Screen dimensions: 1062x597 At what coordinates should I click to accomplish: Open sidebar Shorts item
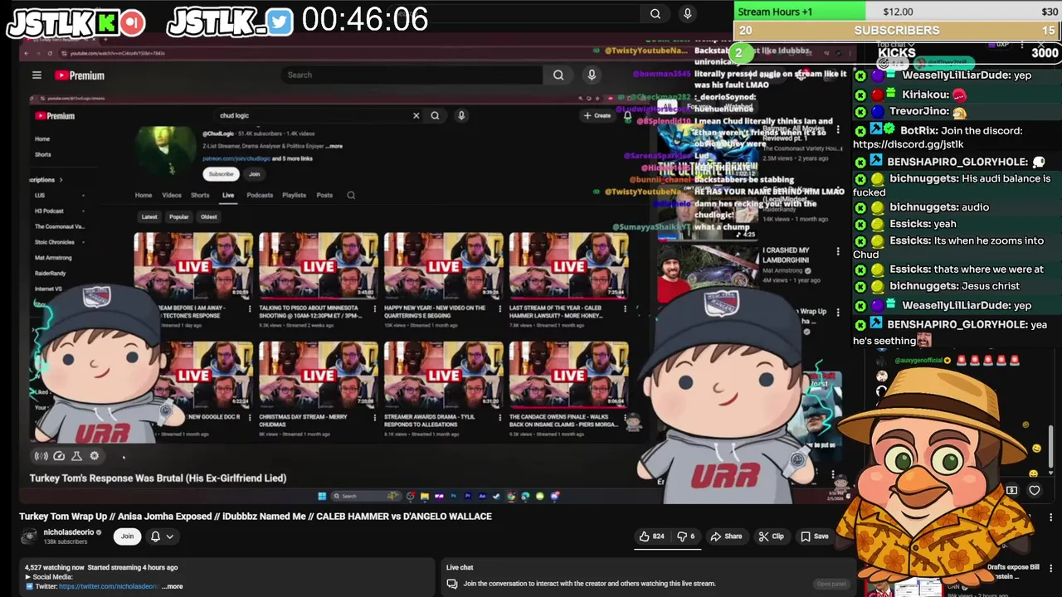point(43,154)
